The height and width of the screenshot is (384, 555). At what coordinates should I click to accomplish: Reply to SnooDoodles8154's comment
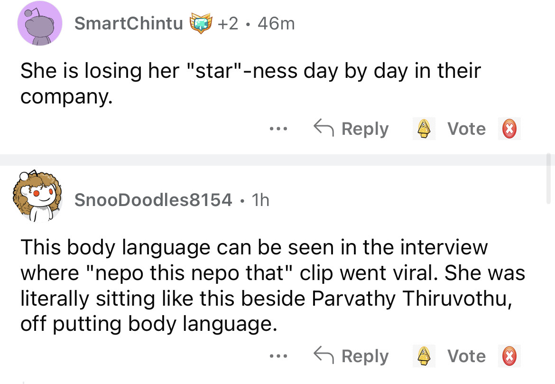click(x=351, y=356)
